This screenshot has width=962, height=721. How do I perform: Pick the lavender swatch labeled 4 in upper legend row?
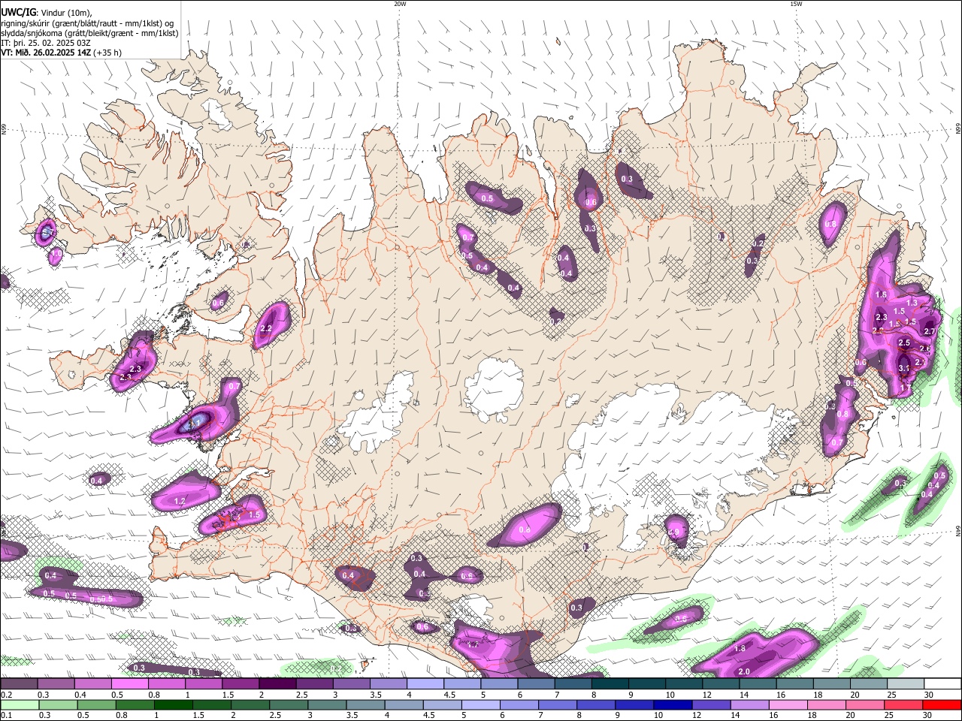point(425,683)
